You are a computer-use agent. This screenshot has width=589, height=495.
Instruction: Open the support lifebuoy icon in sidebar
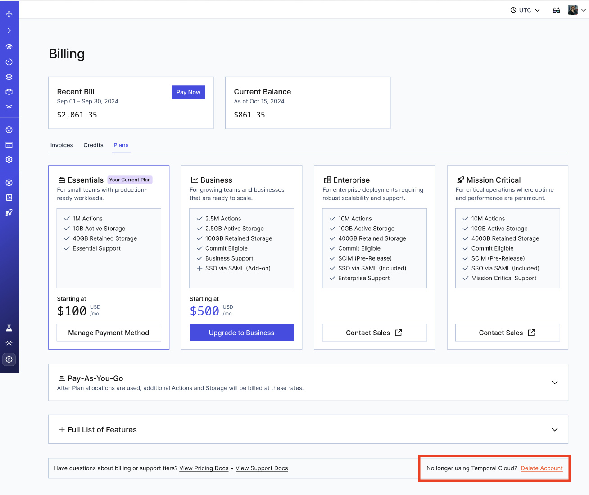(9, 182)
